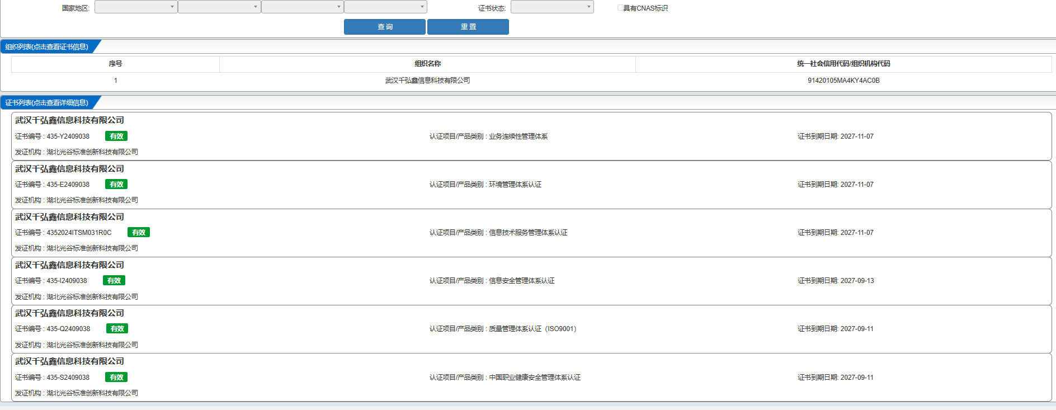Click the 国家地区 field label
This screenshot has height=410, width=1056.
click(76, 8)
